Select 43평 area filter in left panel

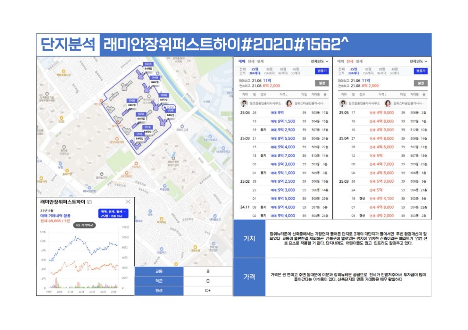(x=295, y=71)
